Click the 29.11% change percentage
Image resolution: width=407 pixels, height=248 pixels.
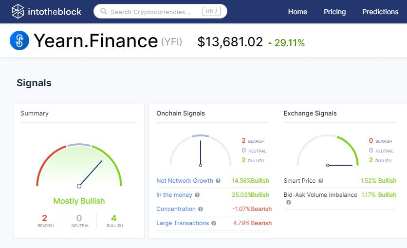(289, 43)
